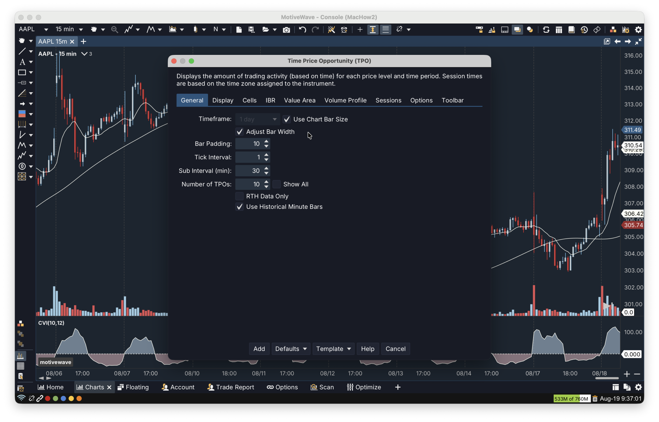Click the zoom in plus on time axis
Image resolution: width=659 pixels, height=422 pixels.
pos(627,374)
